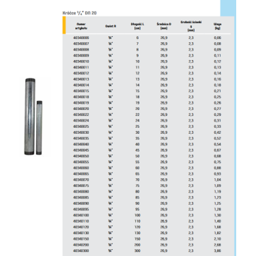The width and height of the screenshot is (256, 256).
Task: Click weight value 0,75 for article 40340055
Action: (218, 162)
